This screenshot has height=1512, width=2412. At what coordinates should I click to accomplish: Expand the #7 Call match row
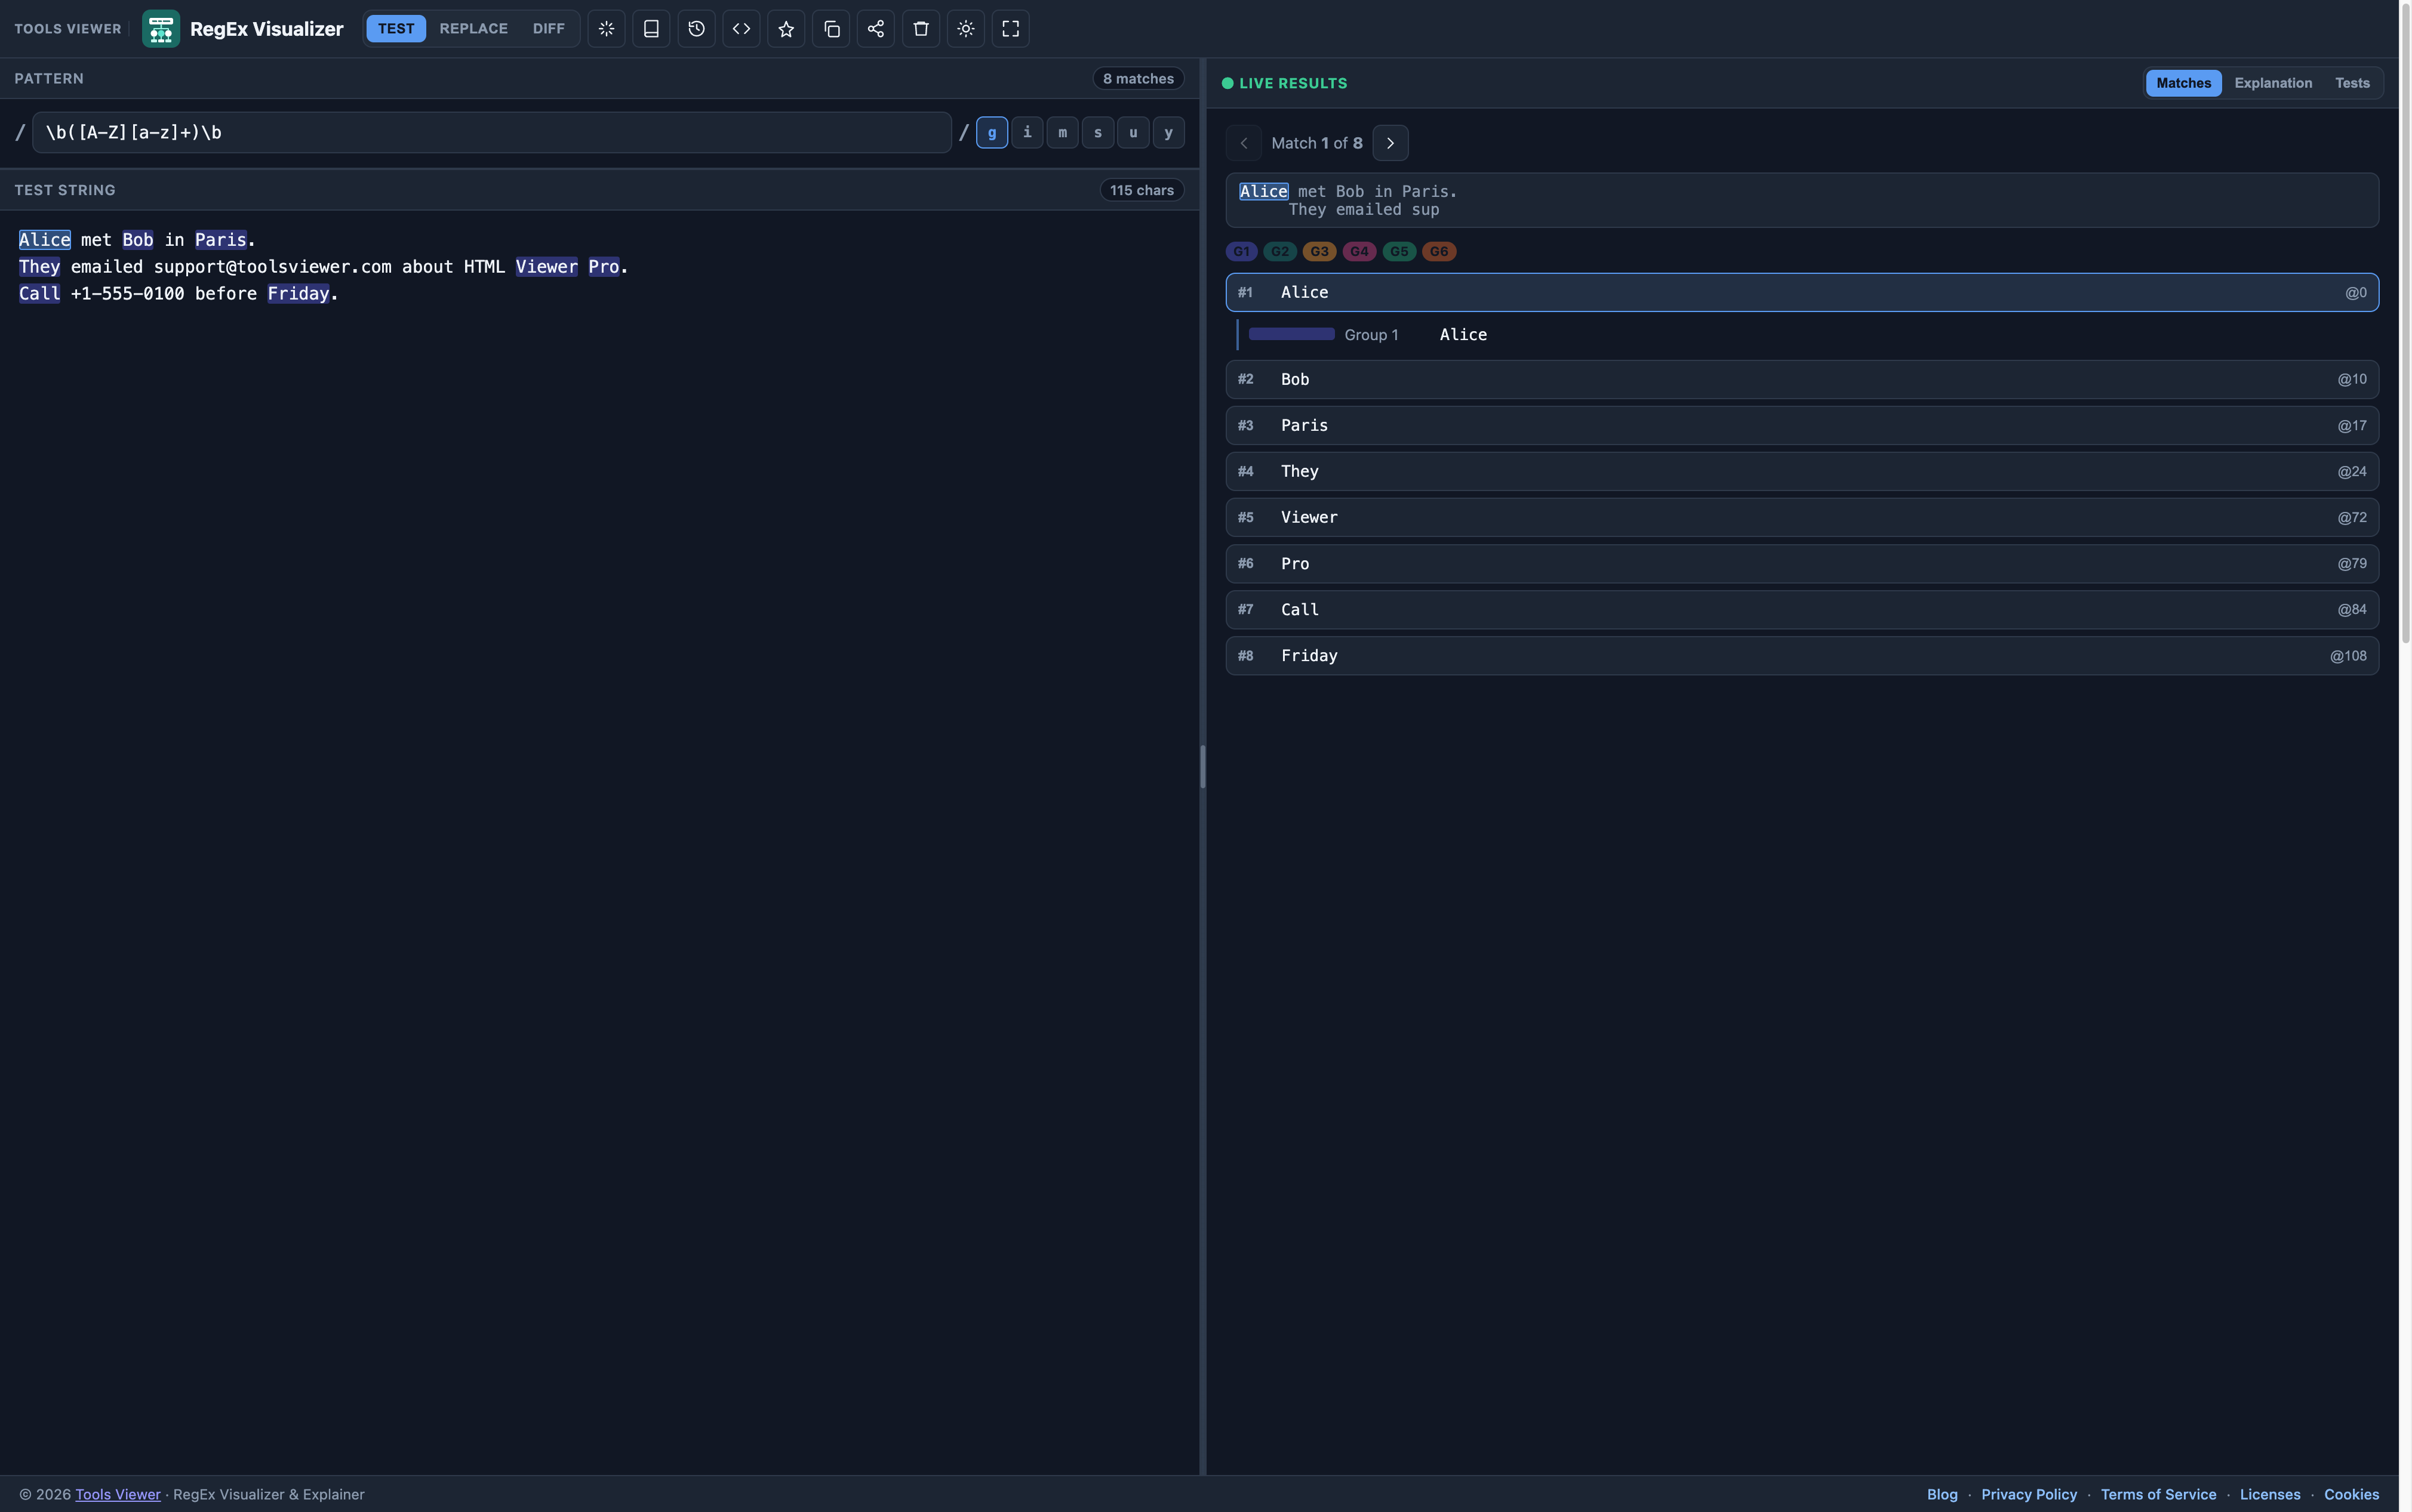point(1803,610)
